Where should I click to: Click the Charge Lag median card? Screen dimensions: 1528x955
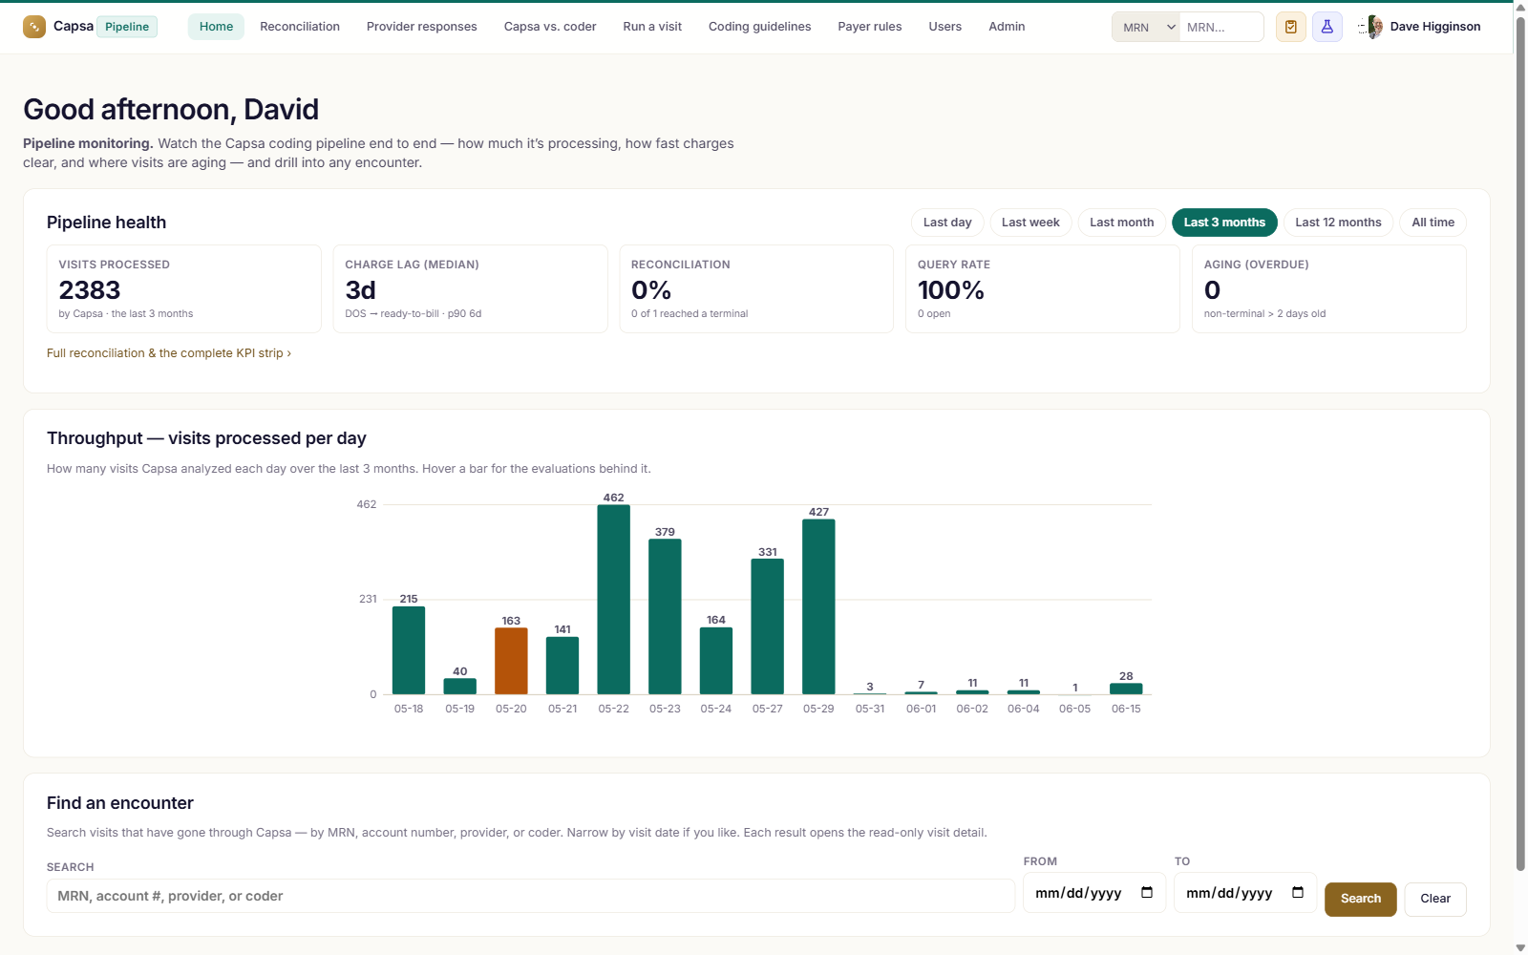tap(470, 289)
